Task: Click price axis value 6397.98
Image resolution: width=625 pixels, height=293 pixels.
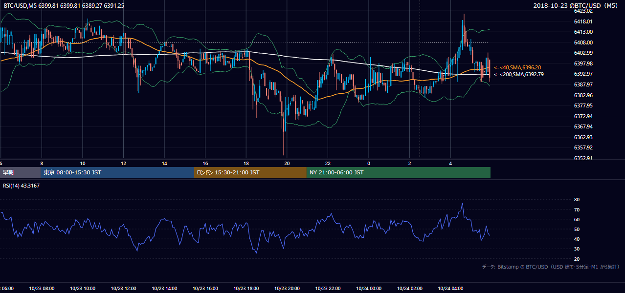Action: [583, 63]
